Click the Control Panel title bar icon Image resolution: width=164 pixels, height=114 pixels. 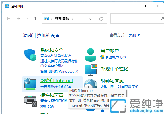pos(7,6)
